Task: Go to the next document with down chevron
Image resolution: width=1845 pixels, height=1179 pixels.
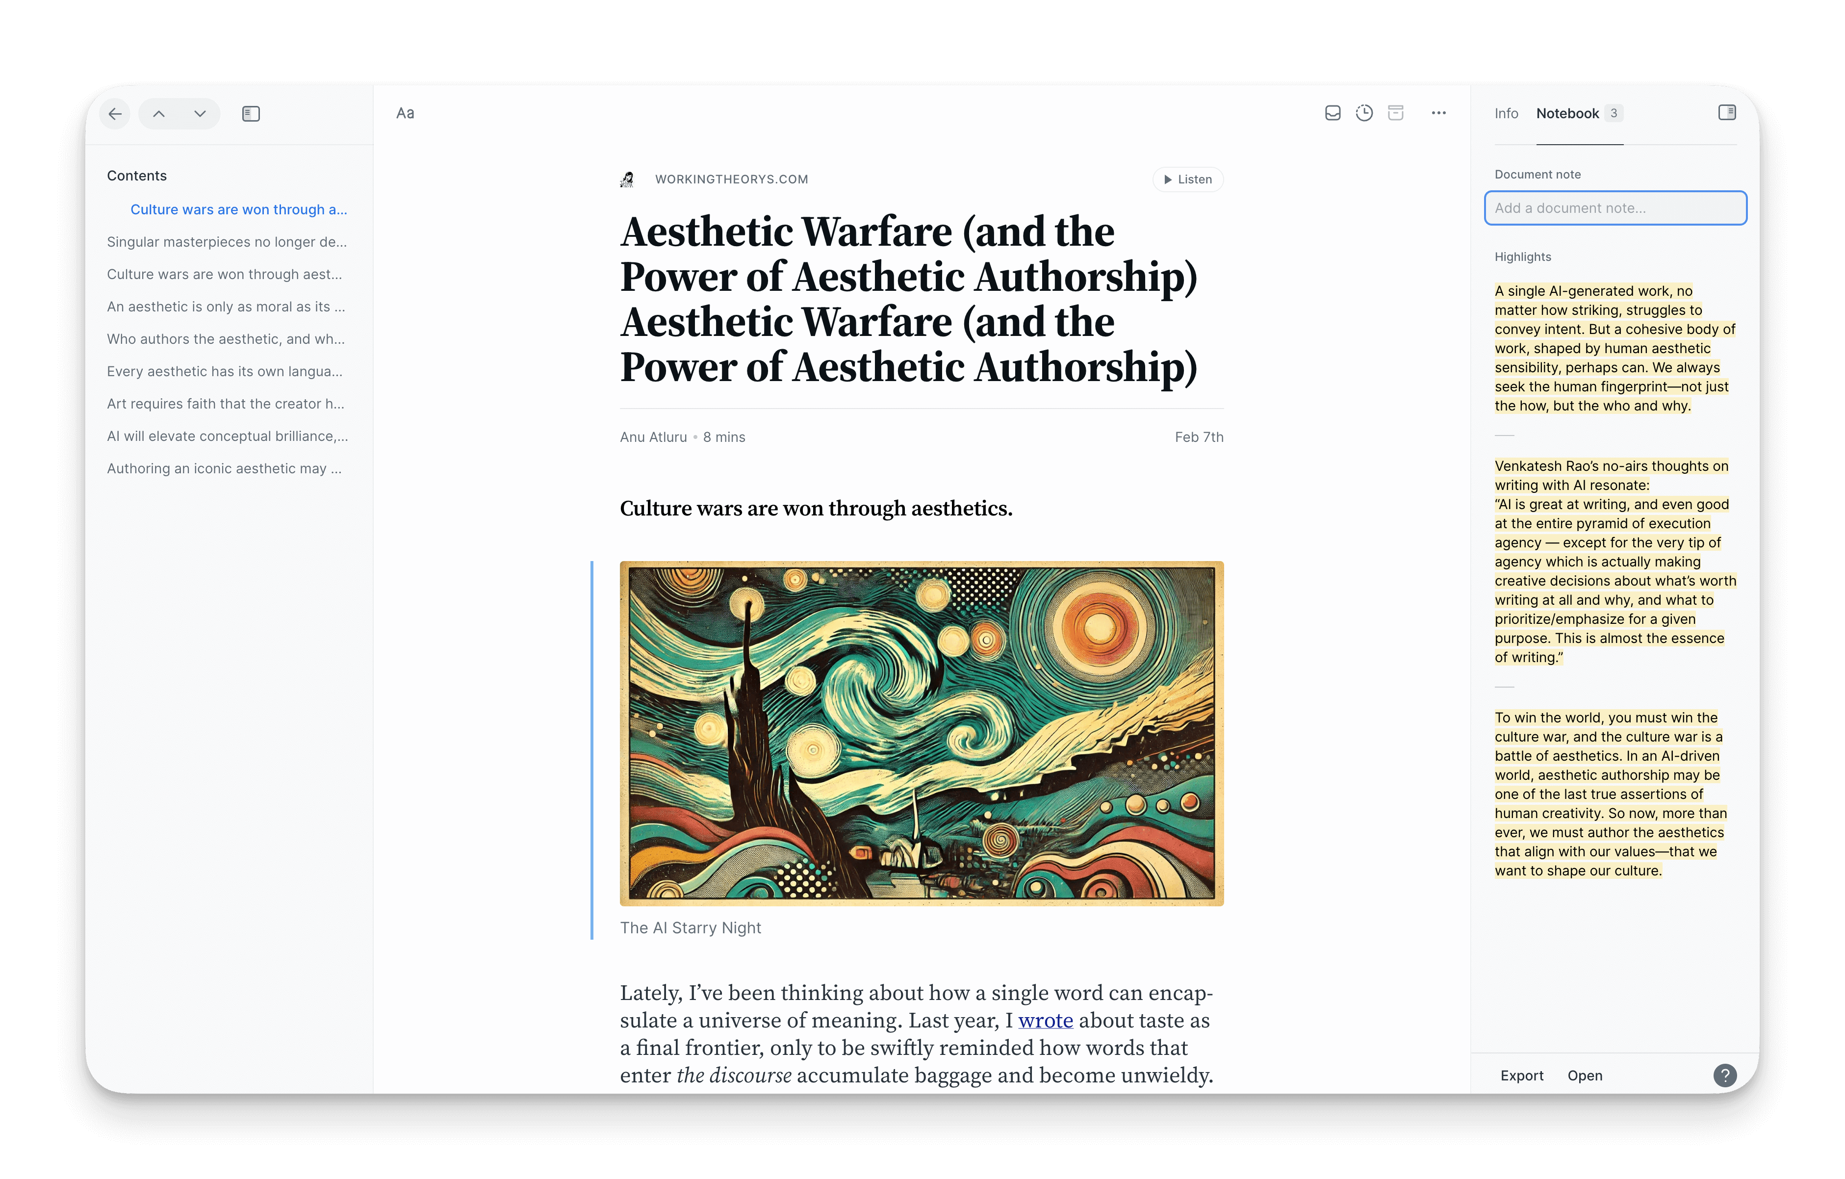Action: pyautogui.click(x=199, y=113)
